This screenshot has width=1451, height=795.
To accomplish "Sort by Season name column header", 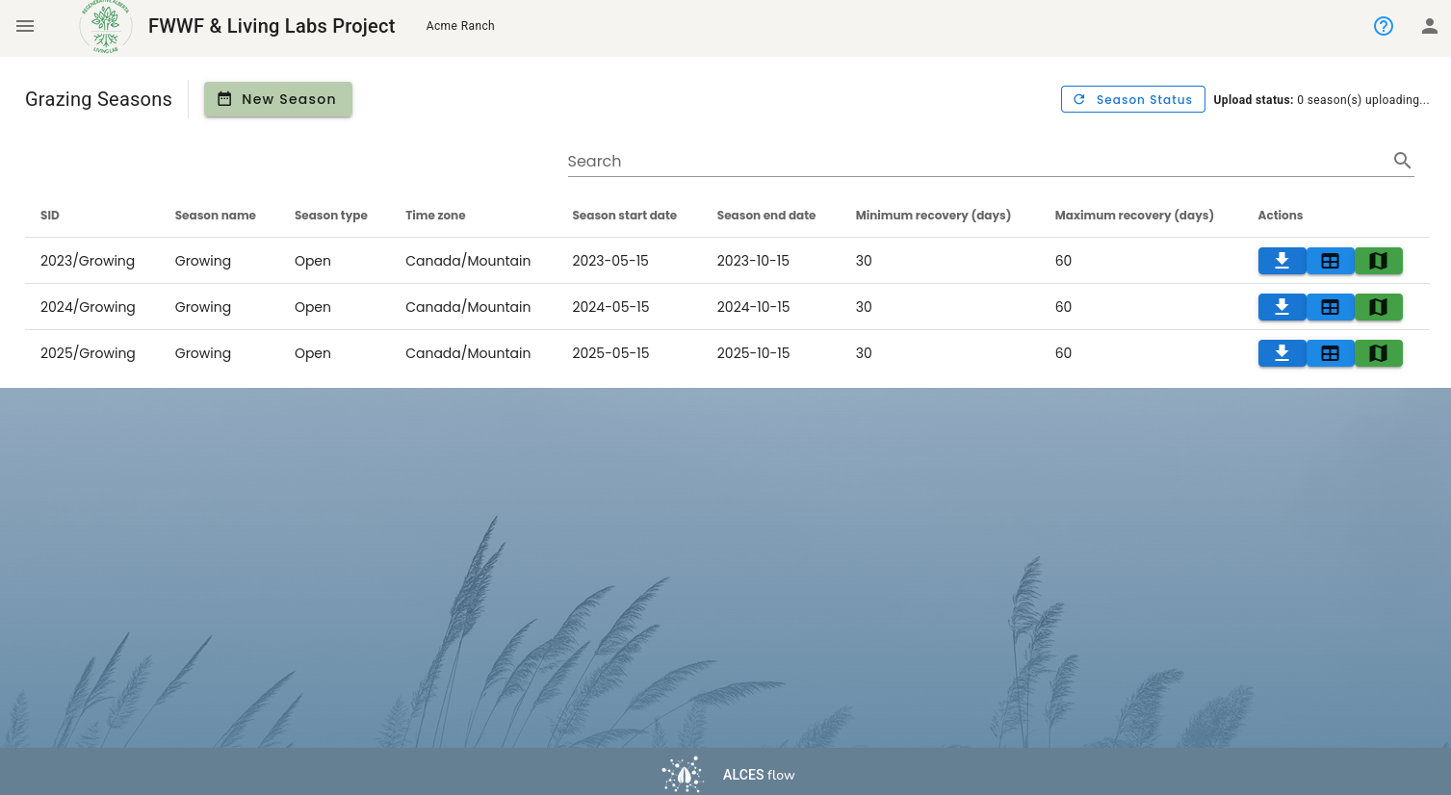I will (x=216, y=216).
